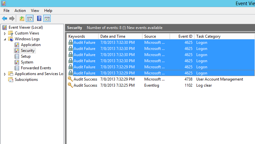
Task: Click Event ID 4738 cell
Action: point(189,79)
